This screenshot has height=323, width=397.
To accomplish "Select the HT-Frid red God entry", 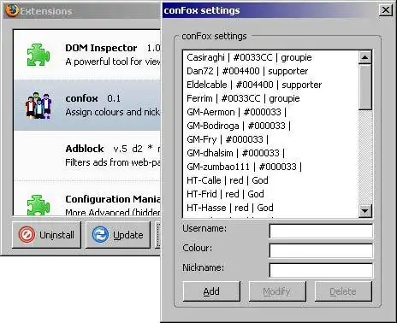I will pos(270,194).
